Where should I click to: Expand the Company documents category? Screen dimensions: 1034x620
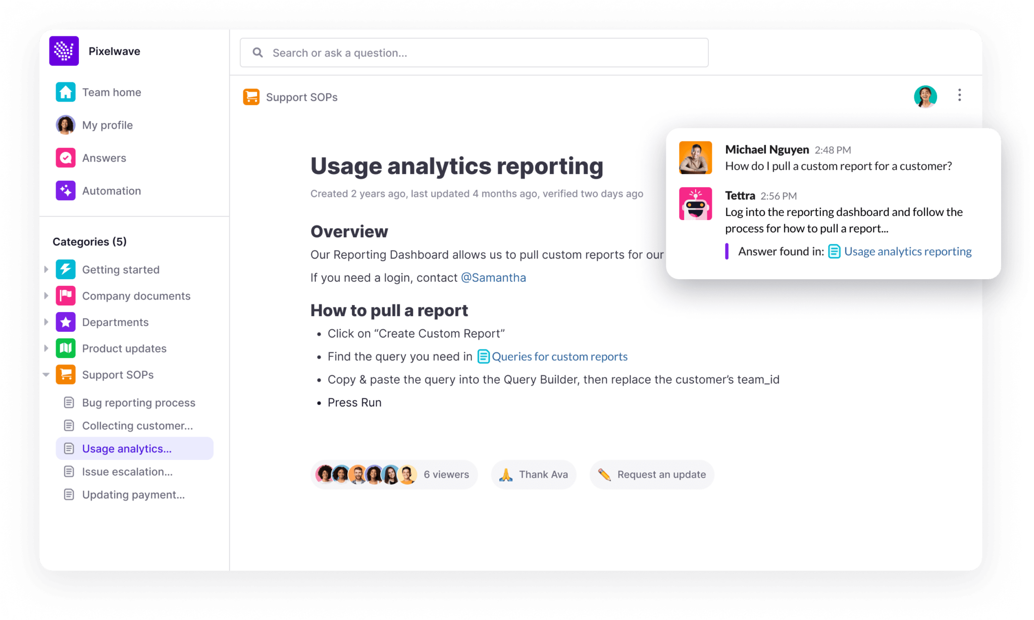[x=46, y=295]
